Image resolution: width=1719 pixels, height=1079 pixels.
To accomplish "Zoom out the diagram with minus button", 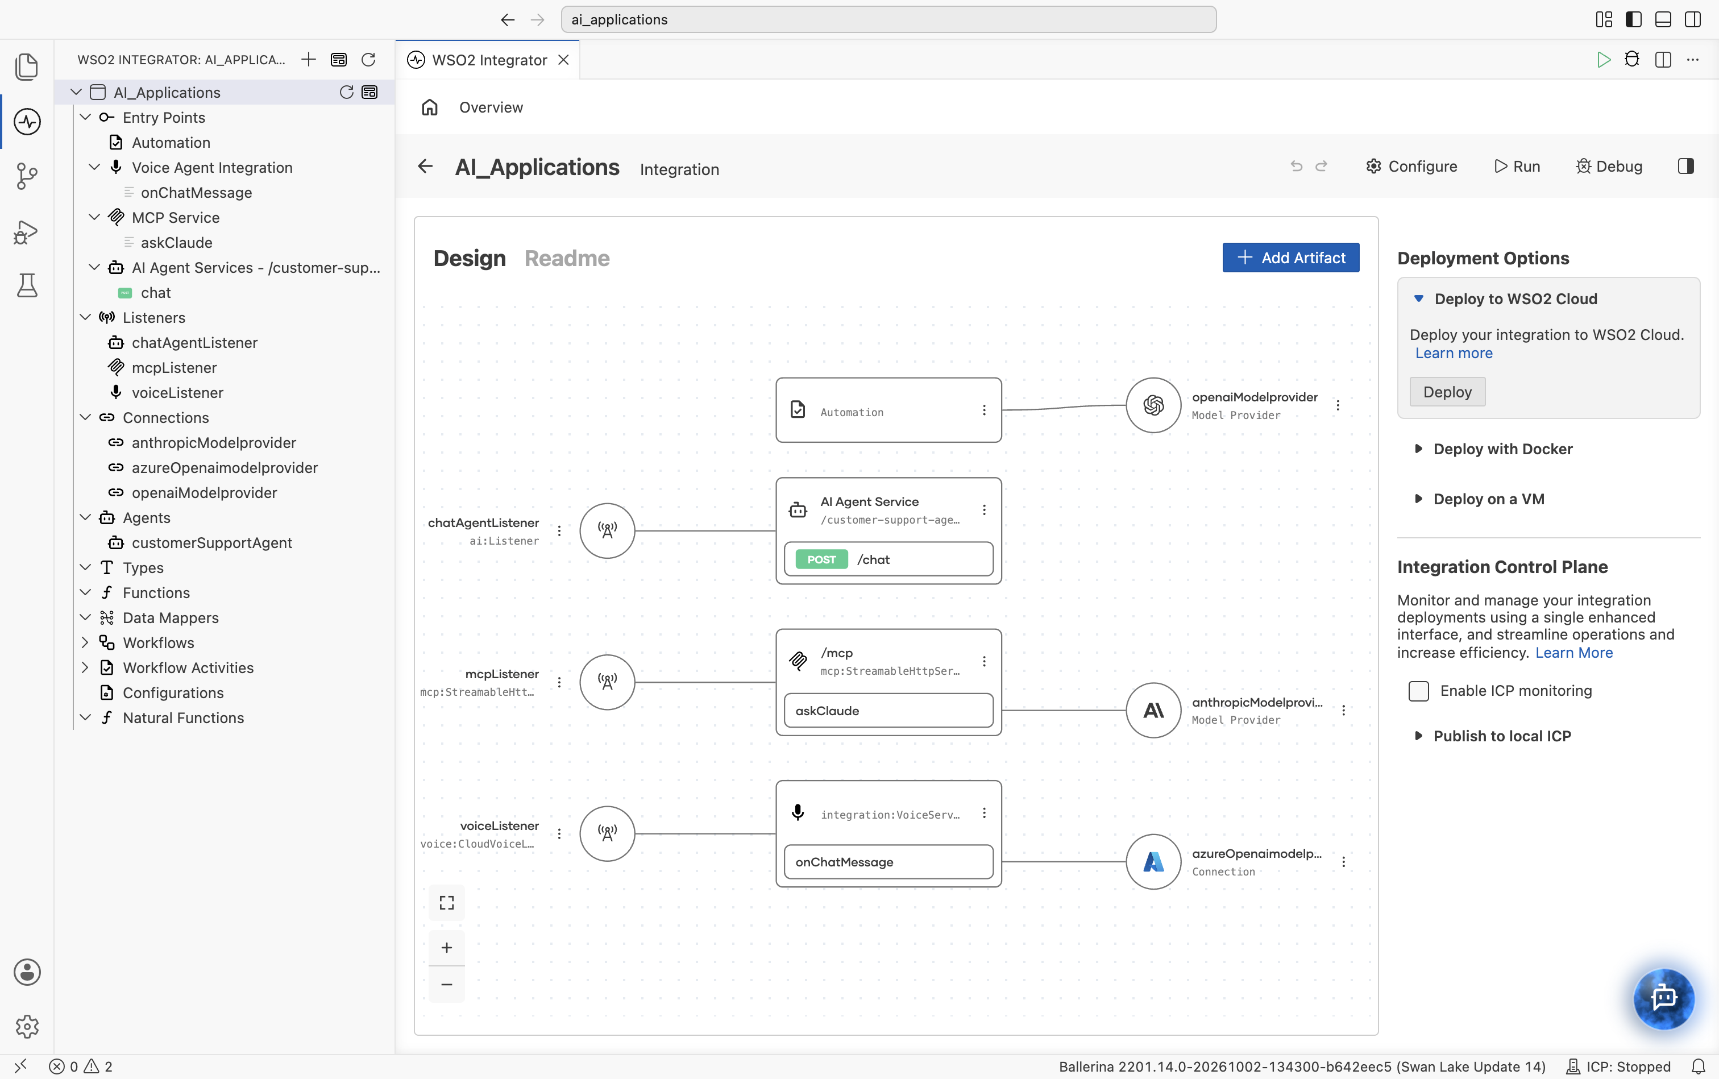I will 447,985.
